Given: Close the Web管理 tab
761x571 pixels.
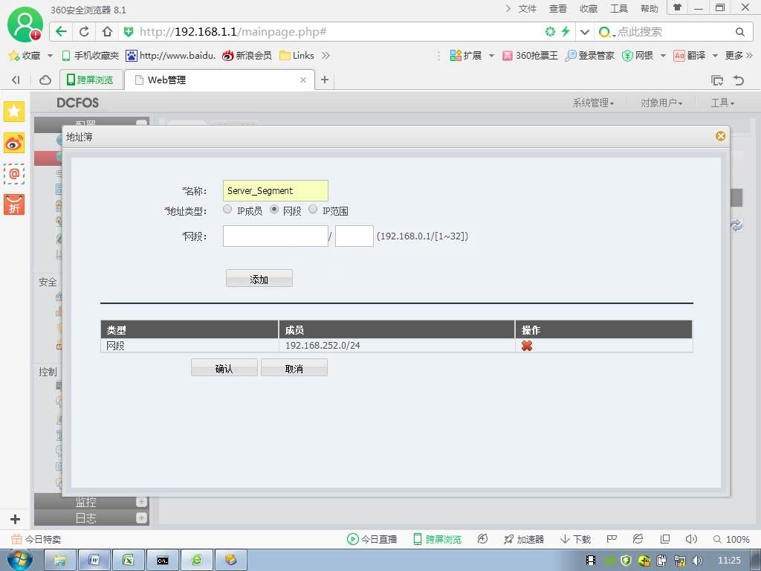Looking at the screenshot, I should click(303, 80).
